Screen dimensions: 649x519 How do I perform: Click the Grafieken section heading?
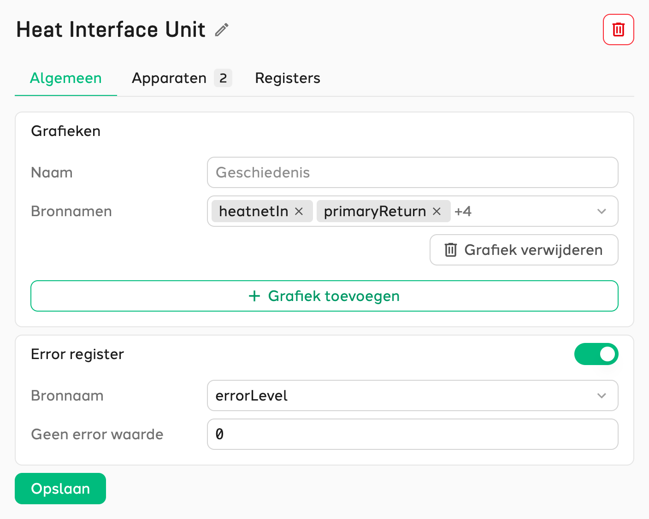pyautogui.click(x=66, y=131)
